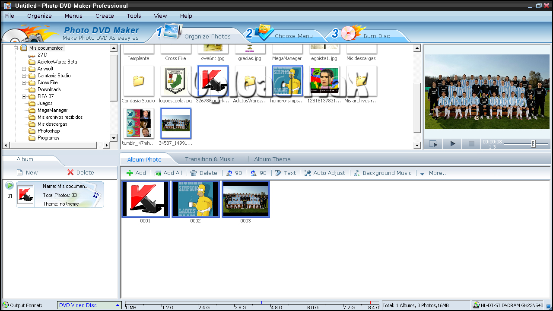Click the blue status icon at far right
The image size is (553, 311).
(x=549, y=306)
